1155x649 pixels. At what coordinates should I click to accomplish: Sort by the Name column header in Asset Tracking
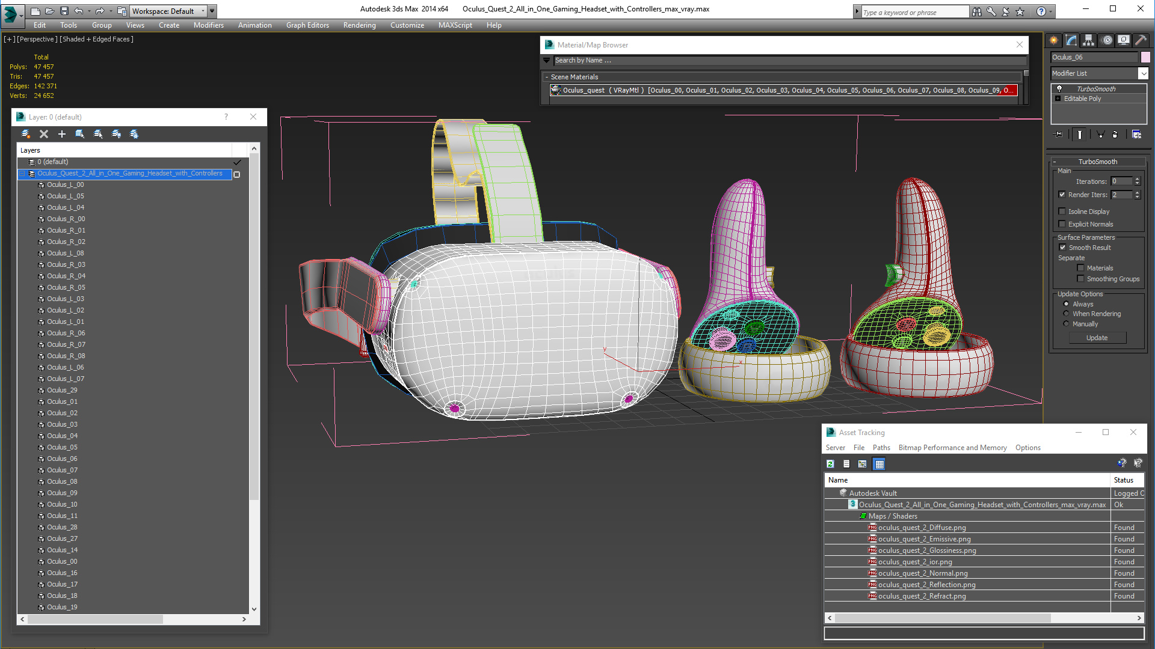click(x=967, y=480)
